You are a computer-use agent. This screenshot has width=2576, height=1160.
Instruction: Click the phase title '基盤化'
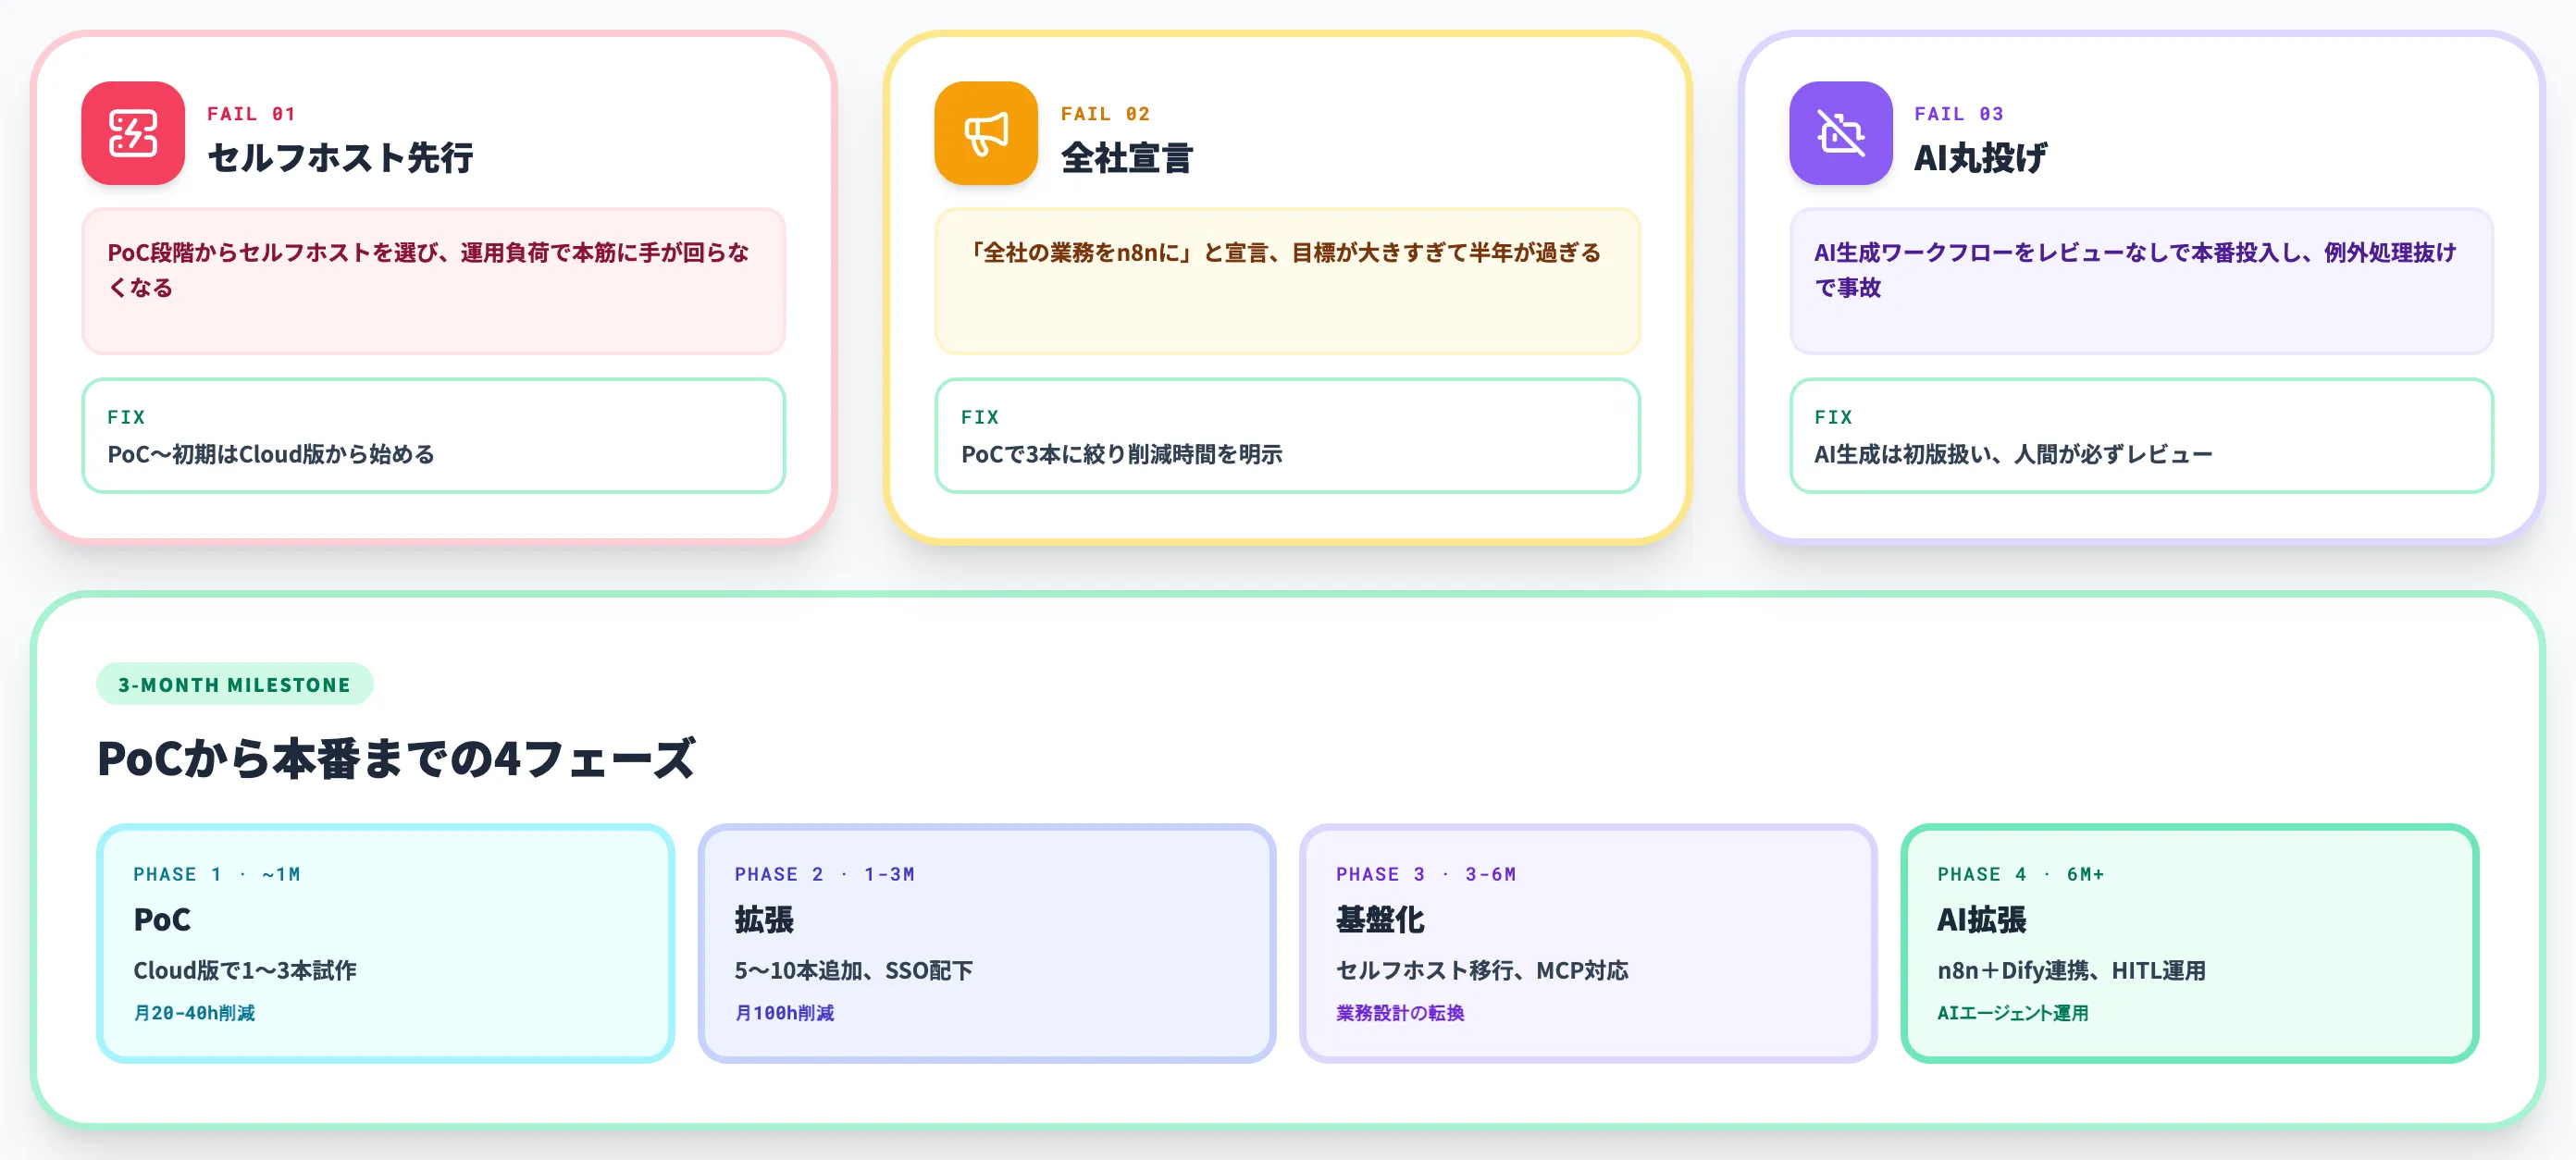pyautogui.click(x=1380, y=919)
